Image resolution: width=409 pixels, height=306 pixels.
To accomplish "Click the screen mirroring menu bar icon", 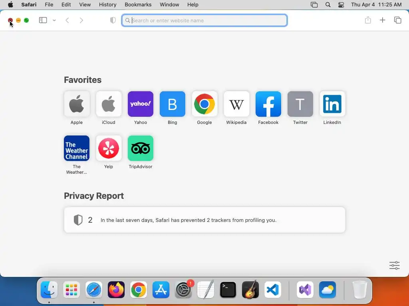I will point(314,5).
